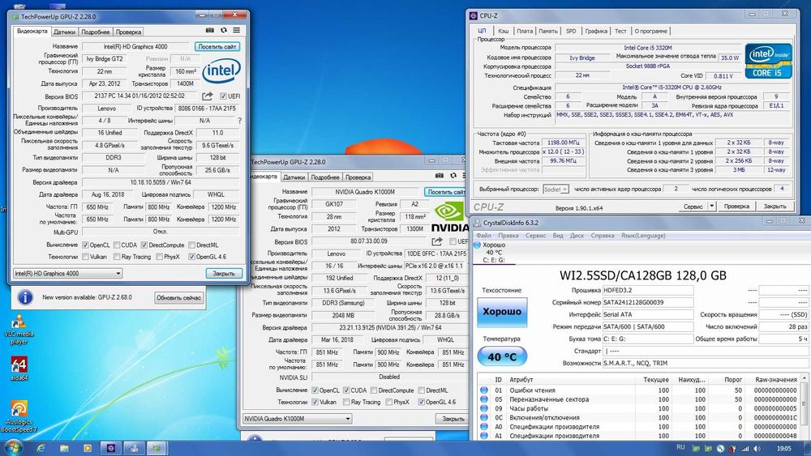
Task: Toggle DirectCompute checkbox in Intel GPU-Z
Action: pos(144,245)
